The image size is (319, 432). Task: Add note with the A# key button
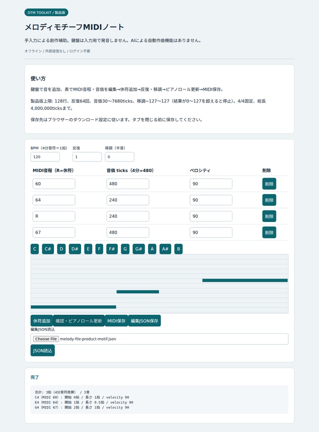pos(165,249)
